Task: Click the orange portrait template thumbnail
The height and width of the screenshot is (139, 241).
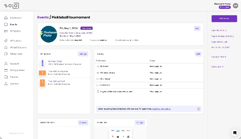Action: click(43, 83)
